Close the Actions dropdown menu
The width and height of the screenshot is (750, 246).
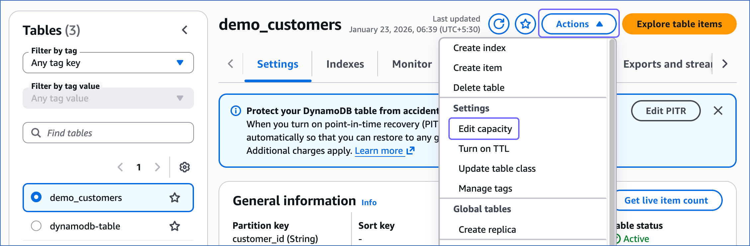(579, 24)
